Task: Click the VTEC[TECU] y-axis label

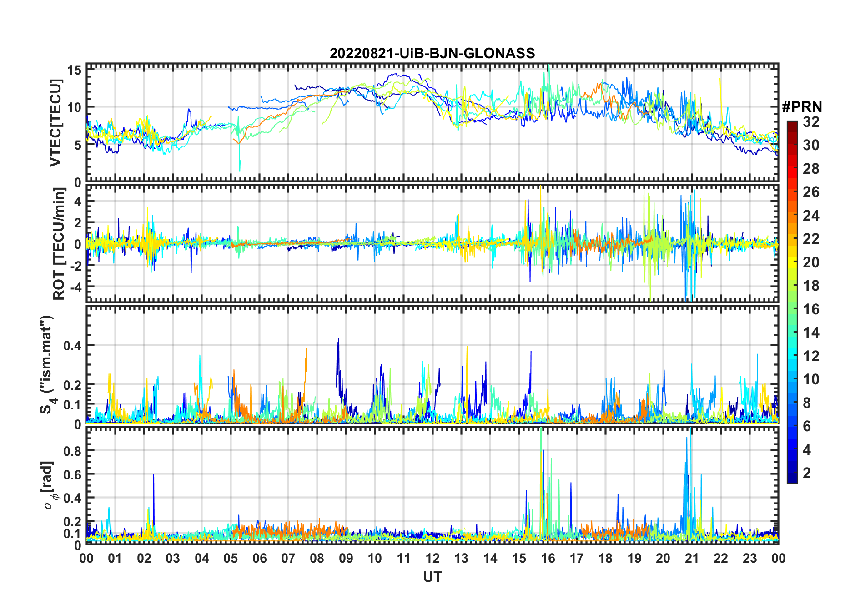Action: point(55,123)
